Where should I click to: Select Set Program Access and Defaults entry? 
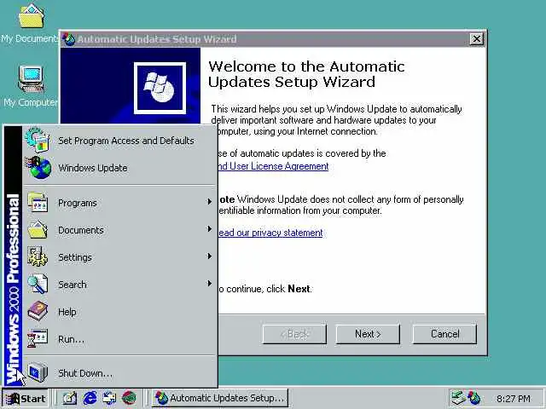coord(119,141)
